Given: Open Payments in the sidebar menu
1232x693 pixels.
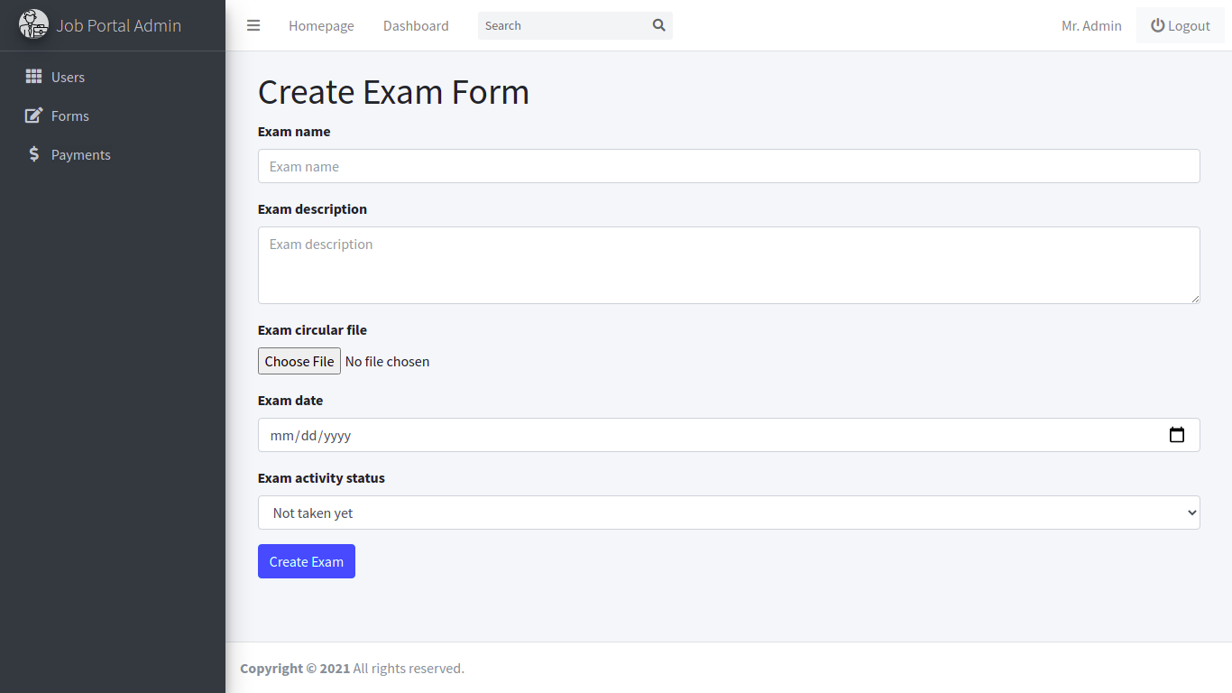Looking at the screenshot, I should coord(80,154).
